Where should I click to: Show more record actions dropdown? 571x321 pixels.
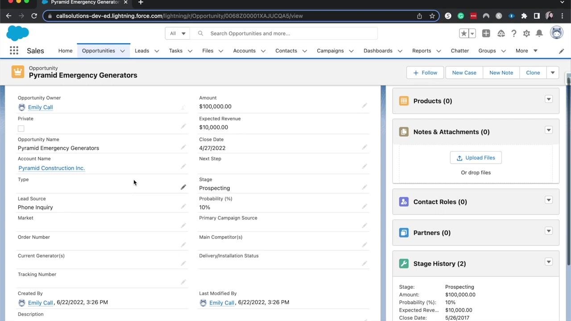point(553,73)
